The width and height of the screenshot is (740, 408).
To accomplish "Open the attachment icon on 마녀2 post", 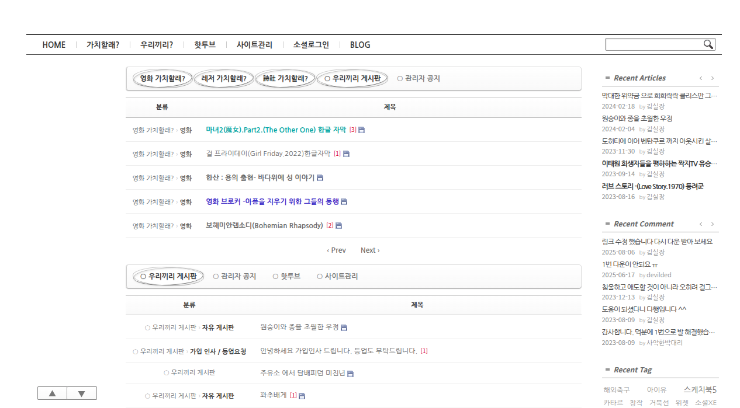I will point(361,130).
